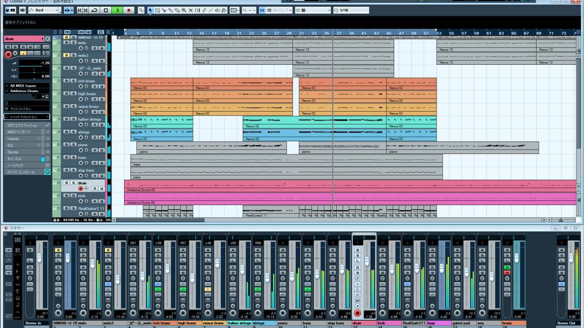Screen dimensions: 584x328
Task: Select the Zoom magnifier tool
Action: [x=184, y=10]
